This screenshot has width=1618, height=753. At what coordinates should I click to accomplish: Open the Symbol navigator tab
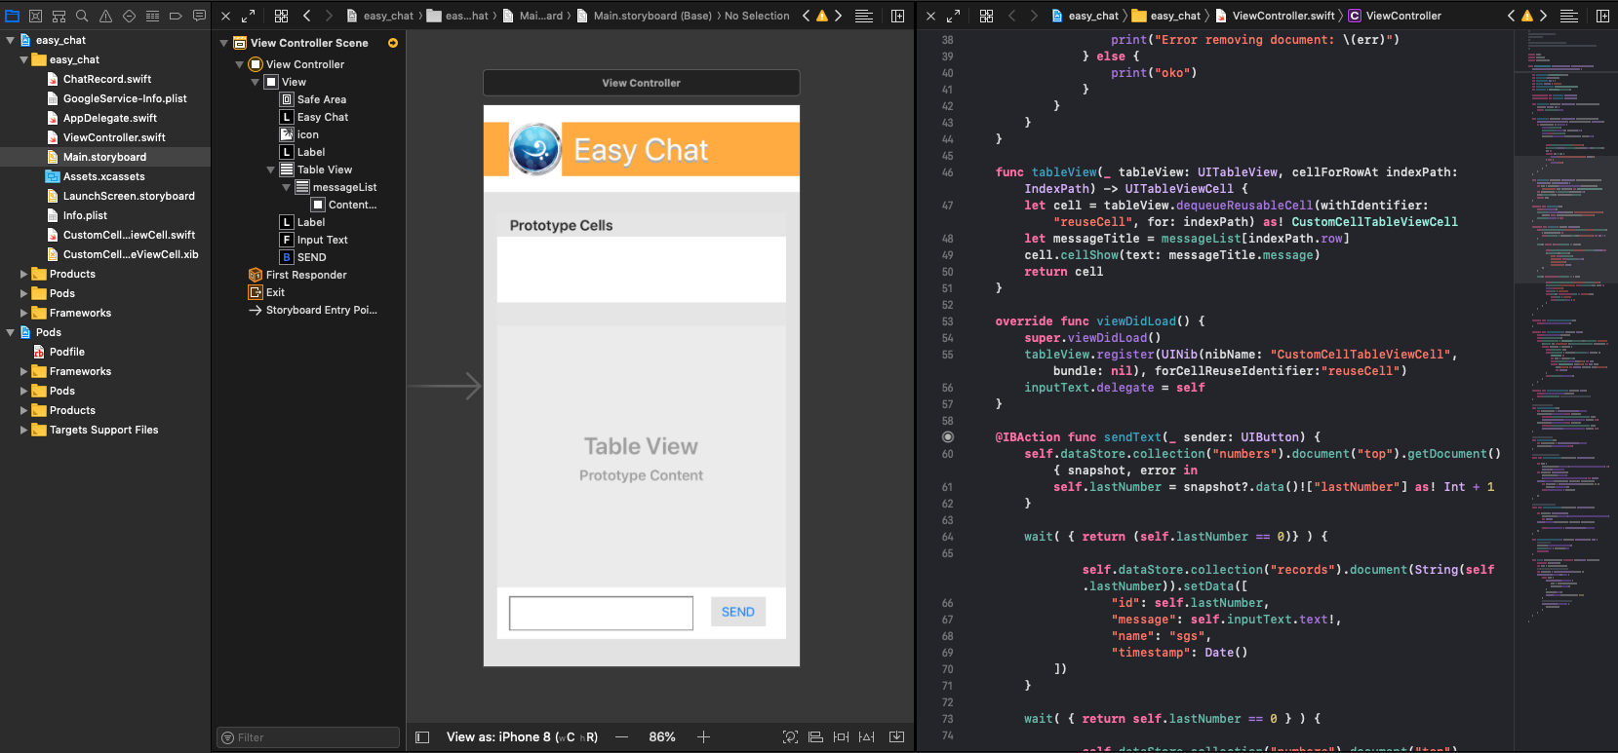[59, 16]
